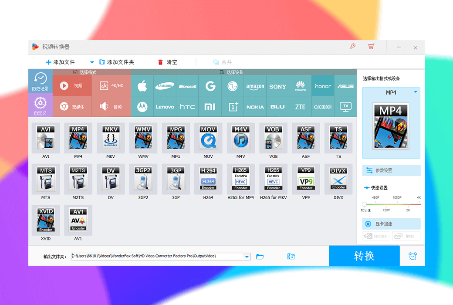Viewport: 453px width, 305px height.
Task: Click the alarm clock scheduler icon
Action: click(412, 256)
